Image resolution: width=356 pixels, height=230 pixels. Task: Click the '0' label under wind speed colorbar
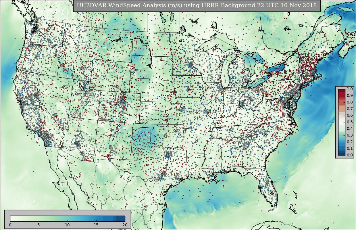tap(10, 225)
